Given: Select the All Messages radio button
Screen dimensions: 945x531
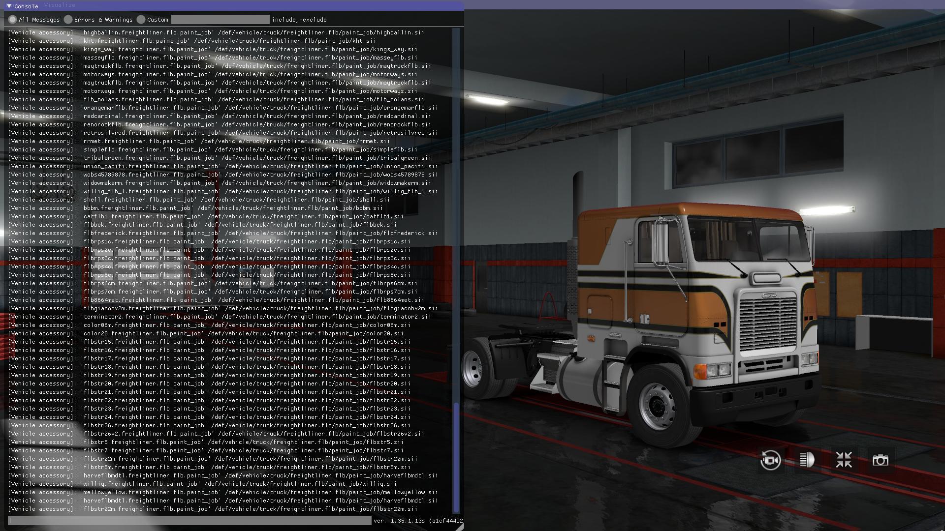Looking at the screenshot, I should tap(13, 20).
